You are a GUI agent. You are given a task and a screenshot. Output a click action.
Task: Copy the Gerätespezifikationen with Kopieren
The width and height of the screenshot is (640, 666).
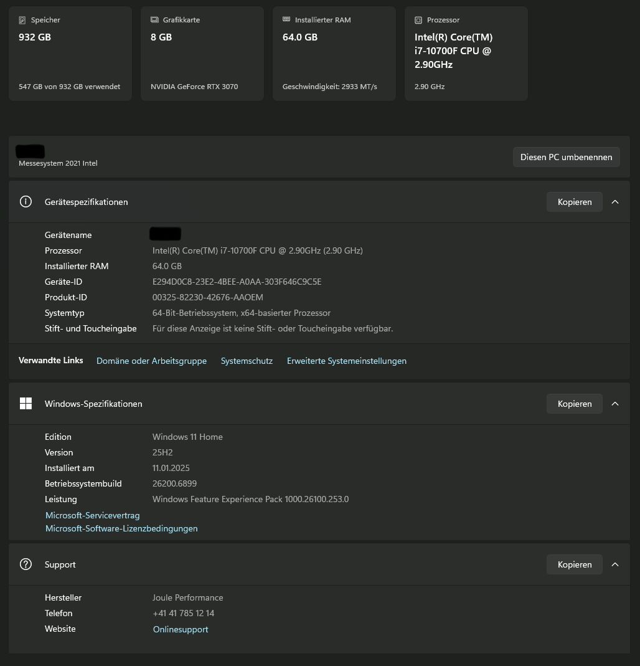click(x=574, y=202)
